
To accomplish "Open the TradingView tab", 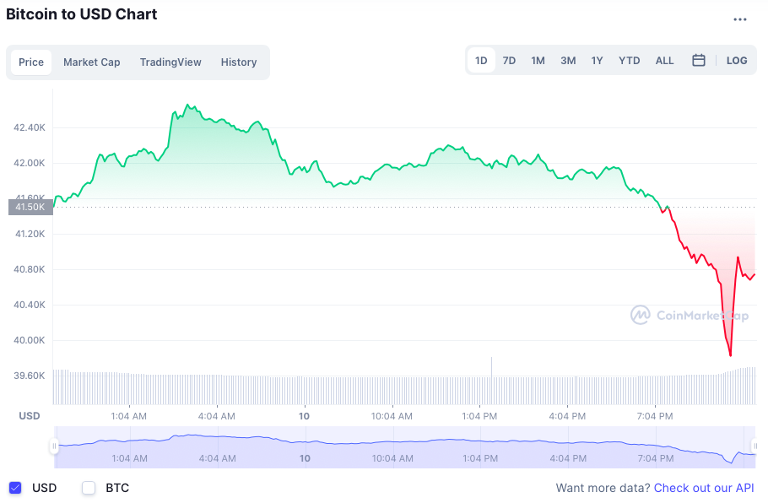I will tap(170, 62).
